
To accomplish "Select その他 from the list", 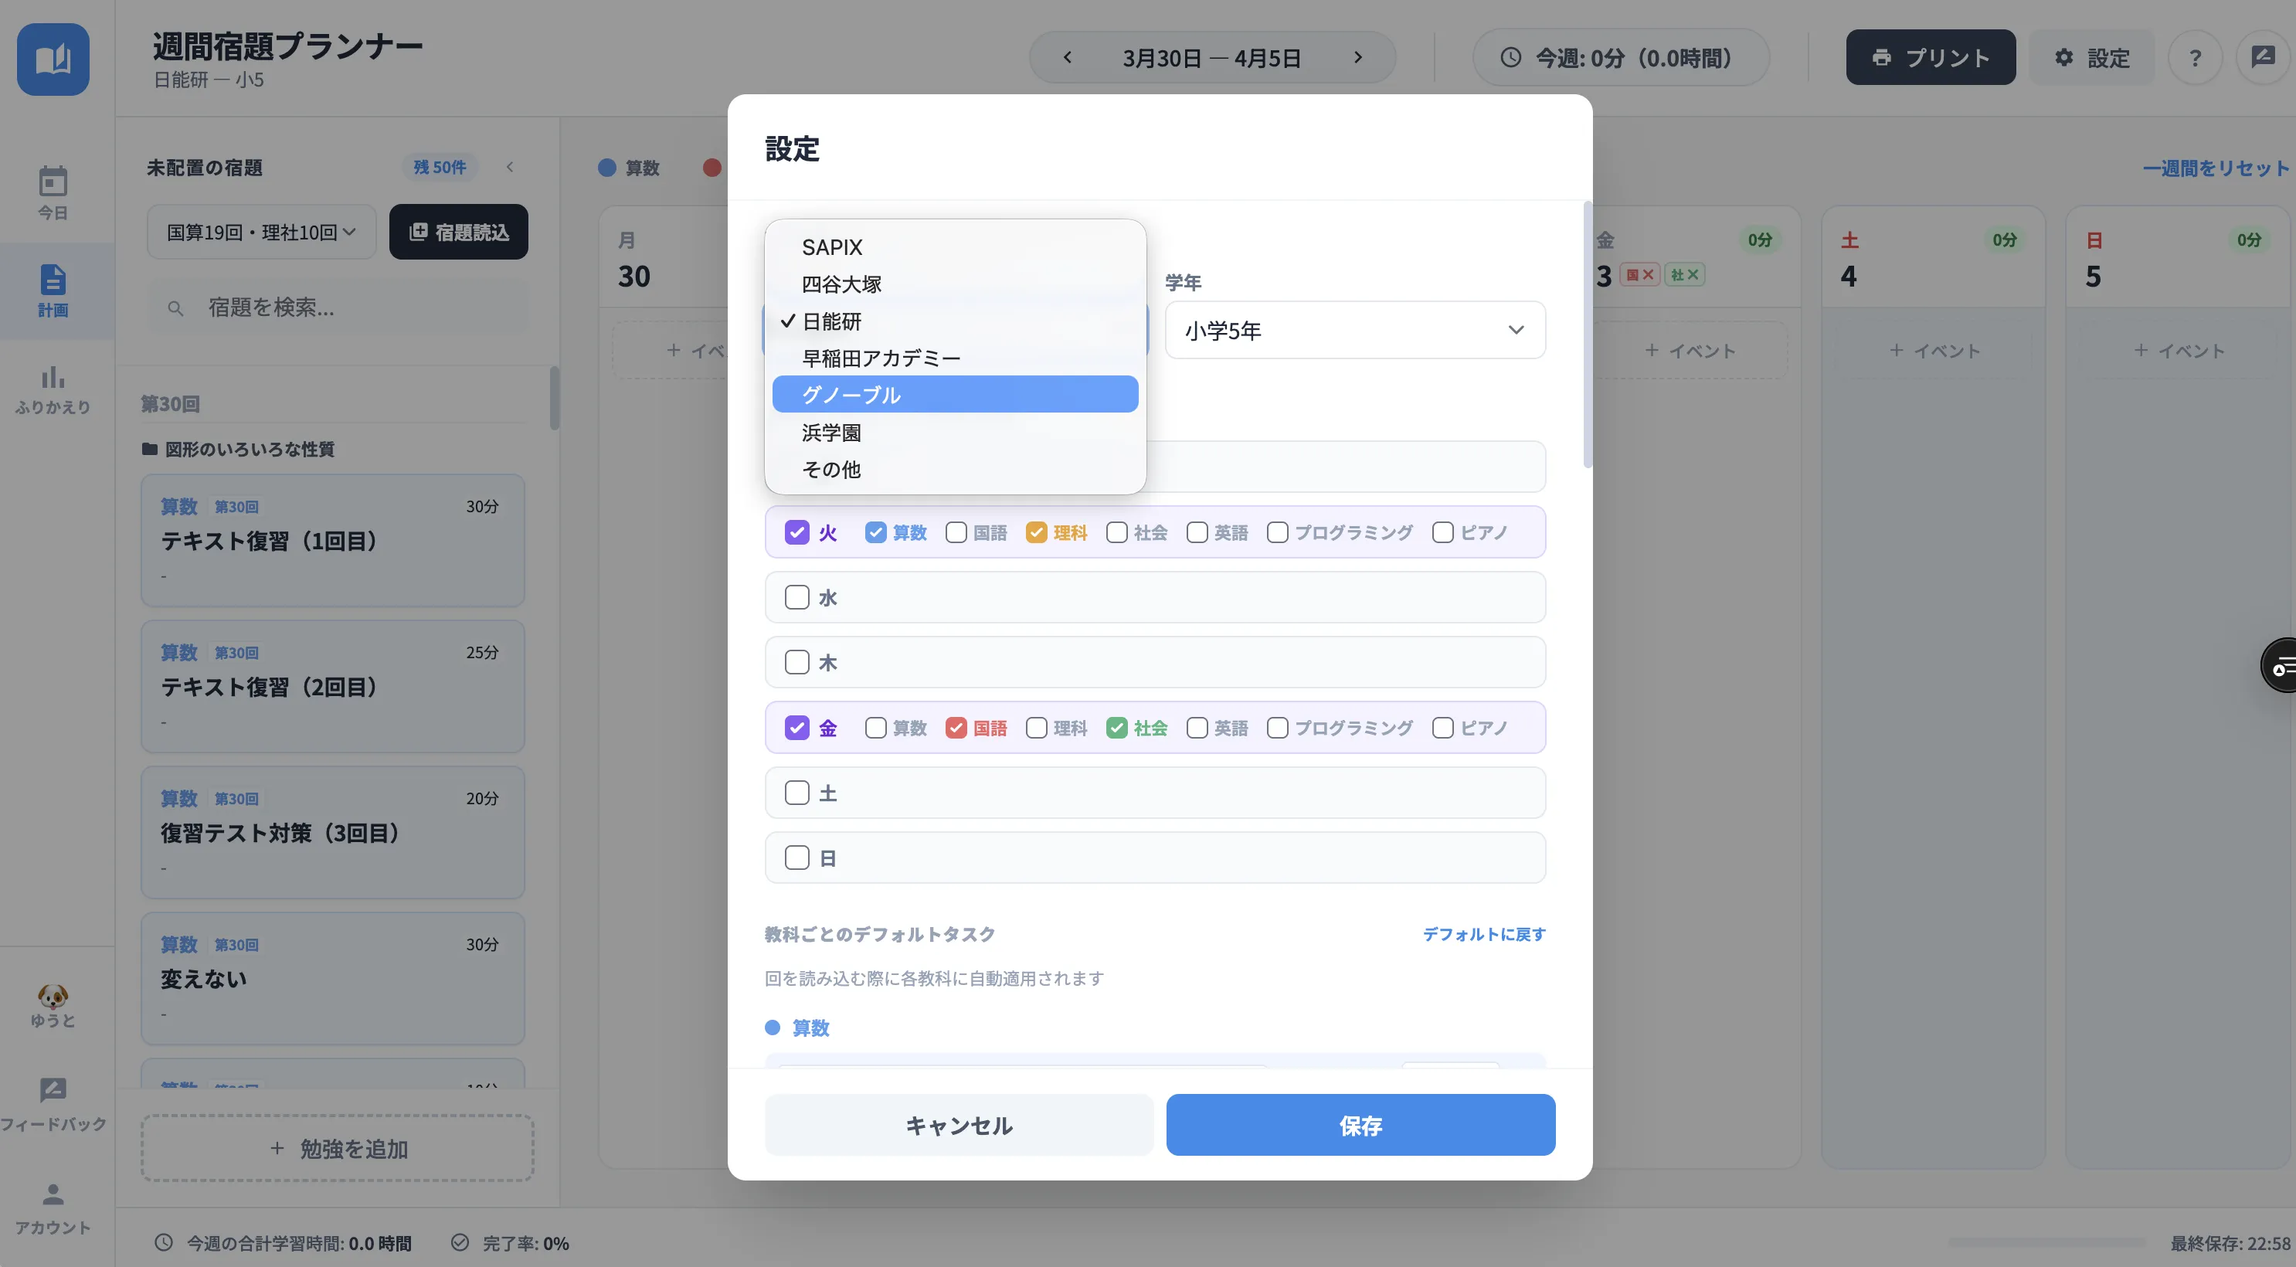I will click(955, 469).
